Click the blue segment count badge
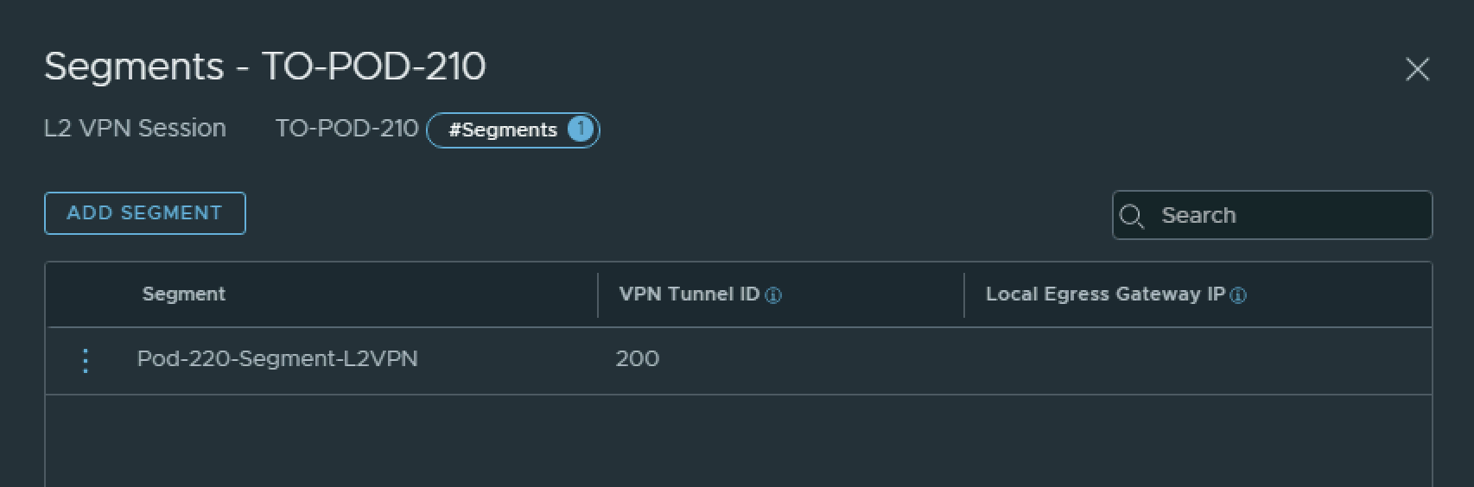 [581, 130]
